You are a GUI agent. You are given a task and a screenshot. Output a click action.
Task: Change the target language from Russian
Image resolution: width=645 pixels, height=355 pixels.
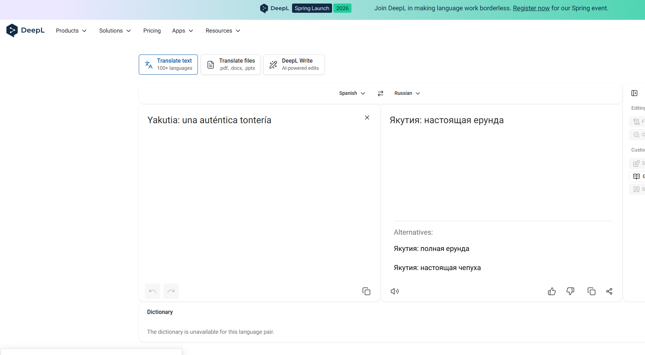point(407,93)
